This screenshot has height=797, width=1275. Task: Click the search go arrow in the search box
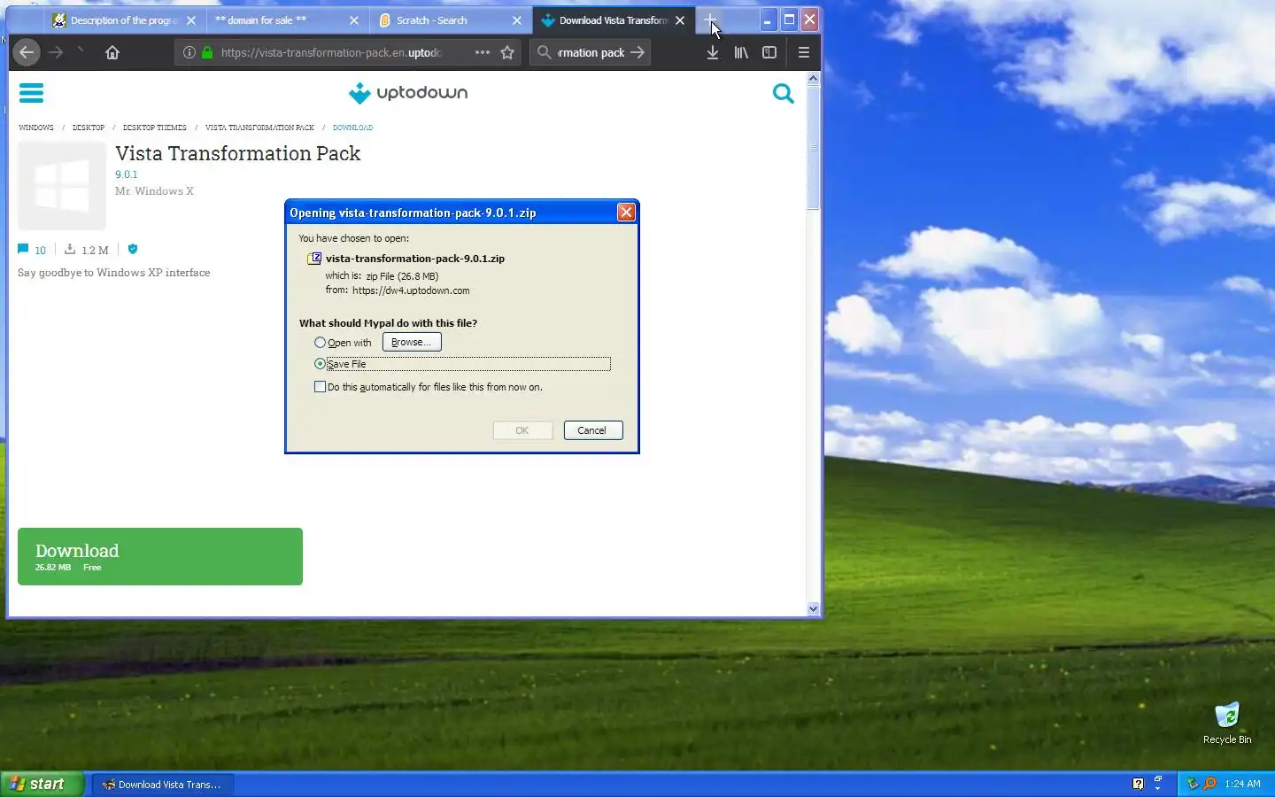(x=637, y=52)
